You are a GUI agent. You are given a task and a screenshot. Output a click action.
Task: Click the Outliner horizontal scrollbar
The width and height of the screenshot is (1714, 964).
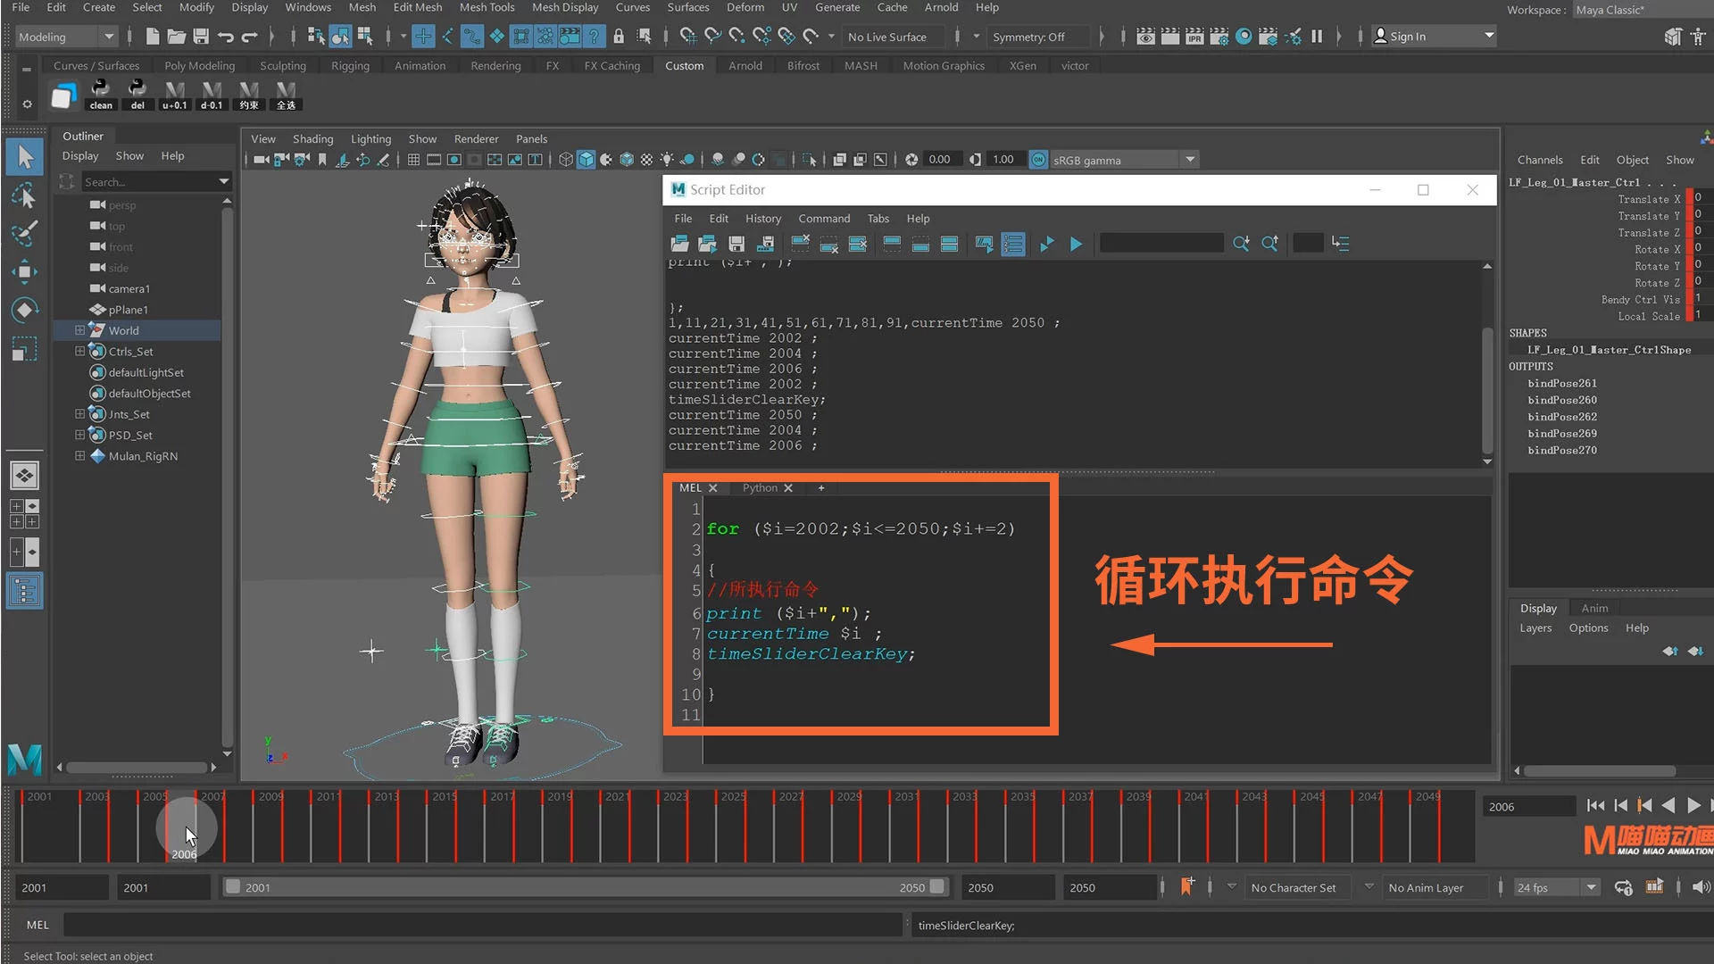[136, 767]
